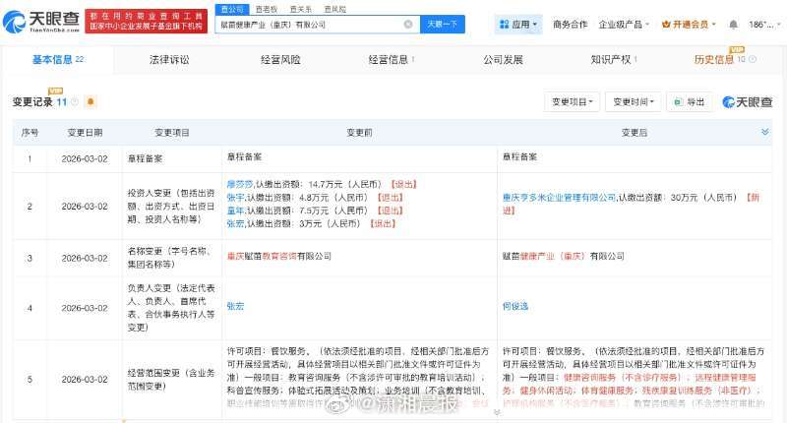Viewport: 787px width, 423px height.
Task: Switch to the 经营信息 tab
Action: [x=391, y=60]
